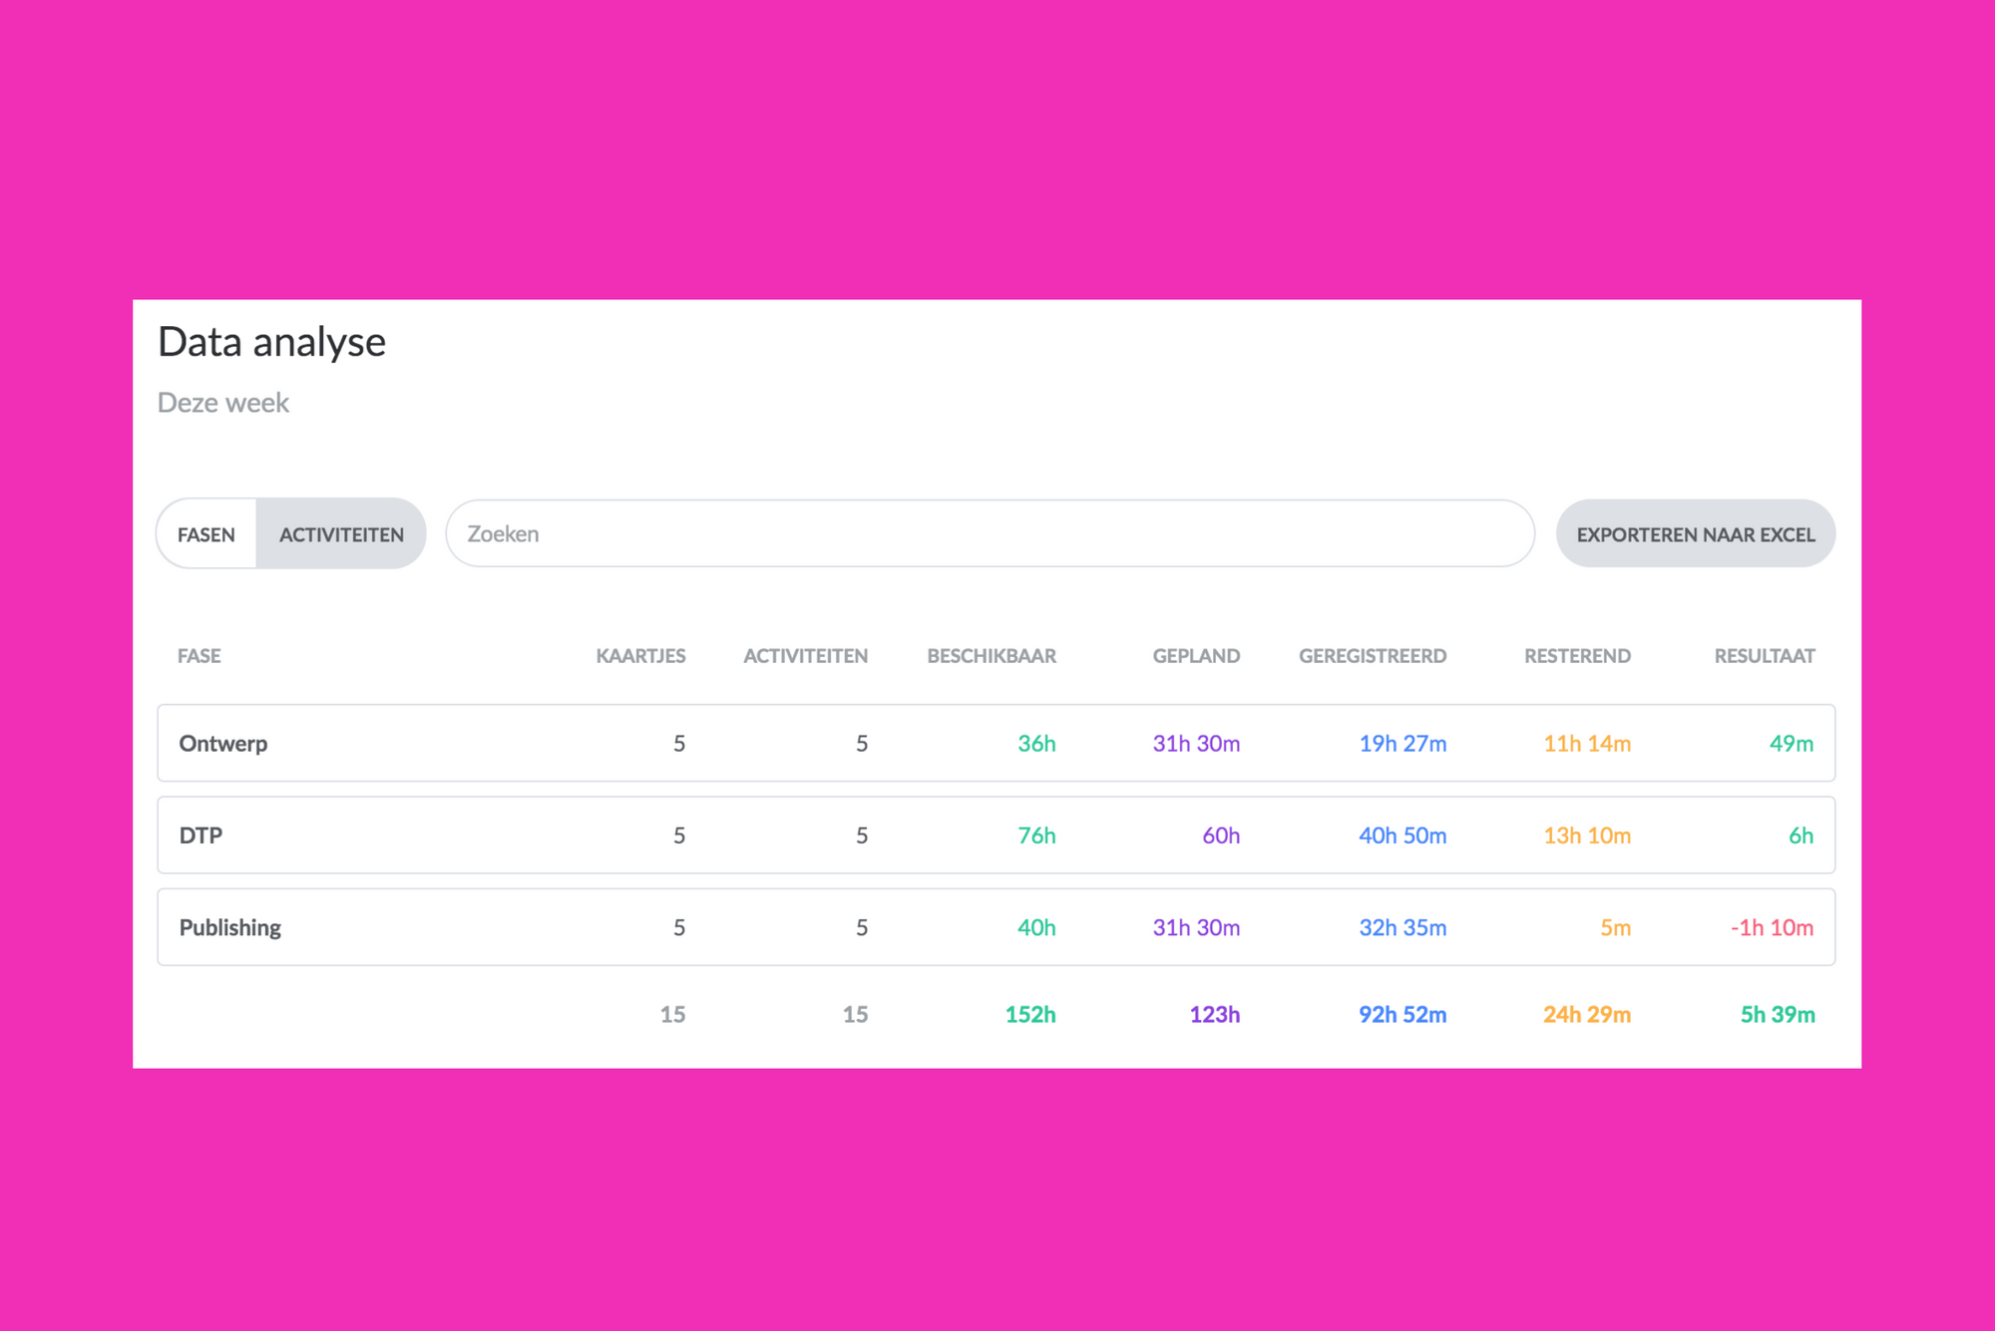
Task: Click Publishing remaining value 5m
Action: (x=1616, y=928)
